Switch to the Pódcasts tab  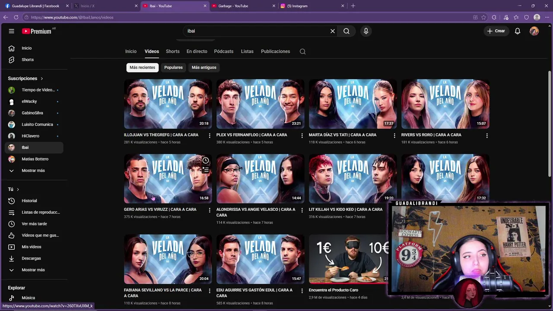click(224, 51)
